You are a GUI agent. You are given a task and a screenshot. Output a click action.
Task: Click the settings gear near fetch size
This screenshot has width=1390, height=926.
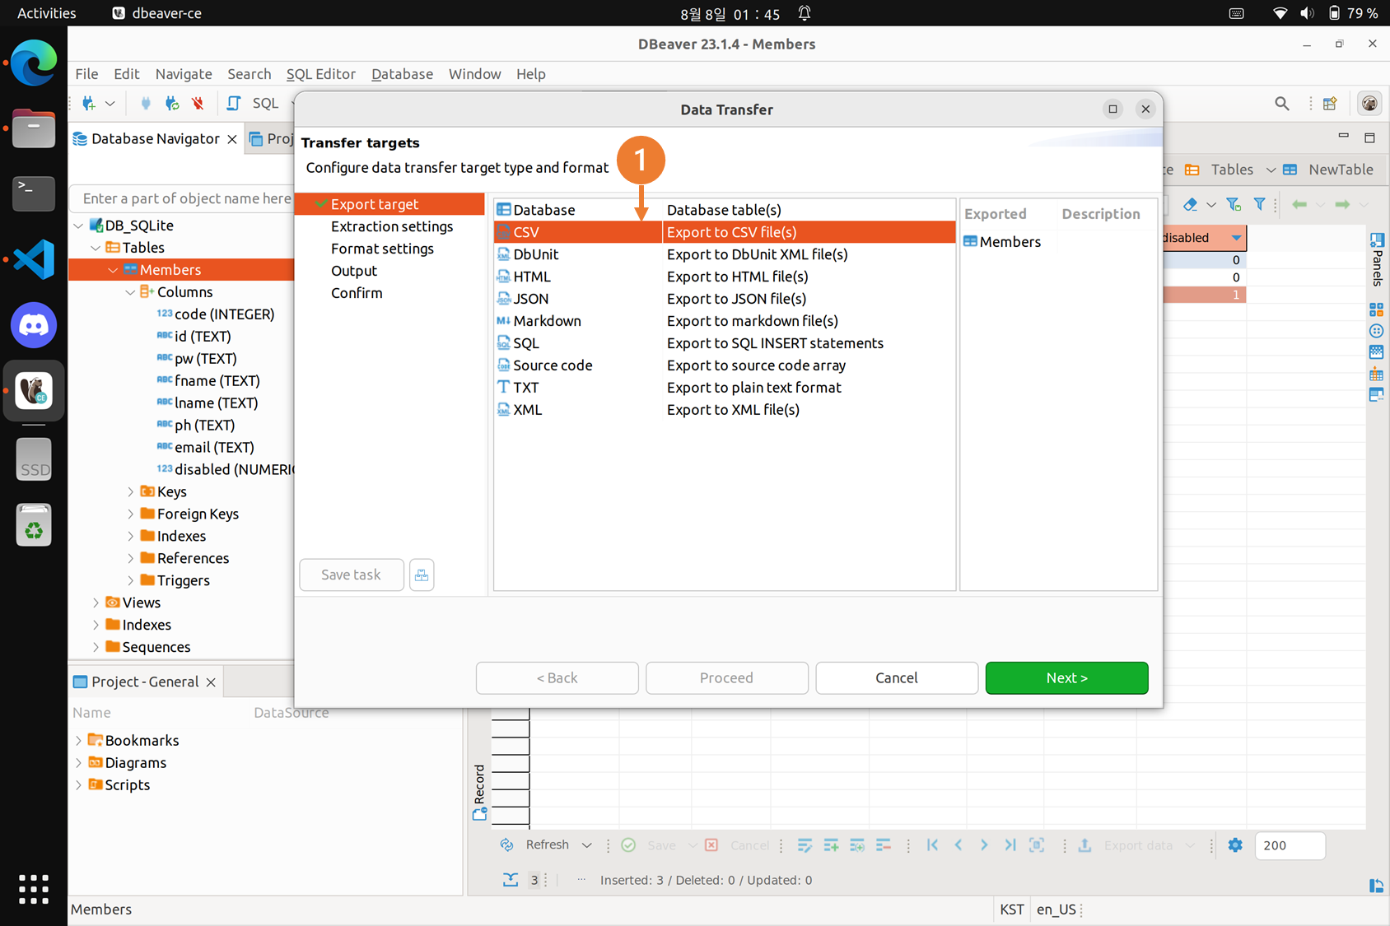click(x=1235, y=845)
